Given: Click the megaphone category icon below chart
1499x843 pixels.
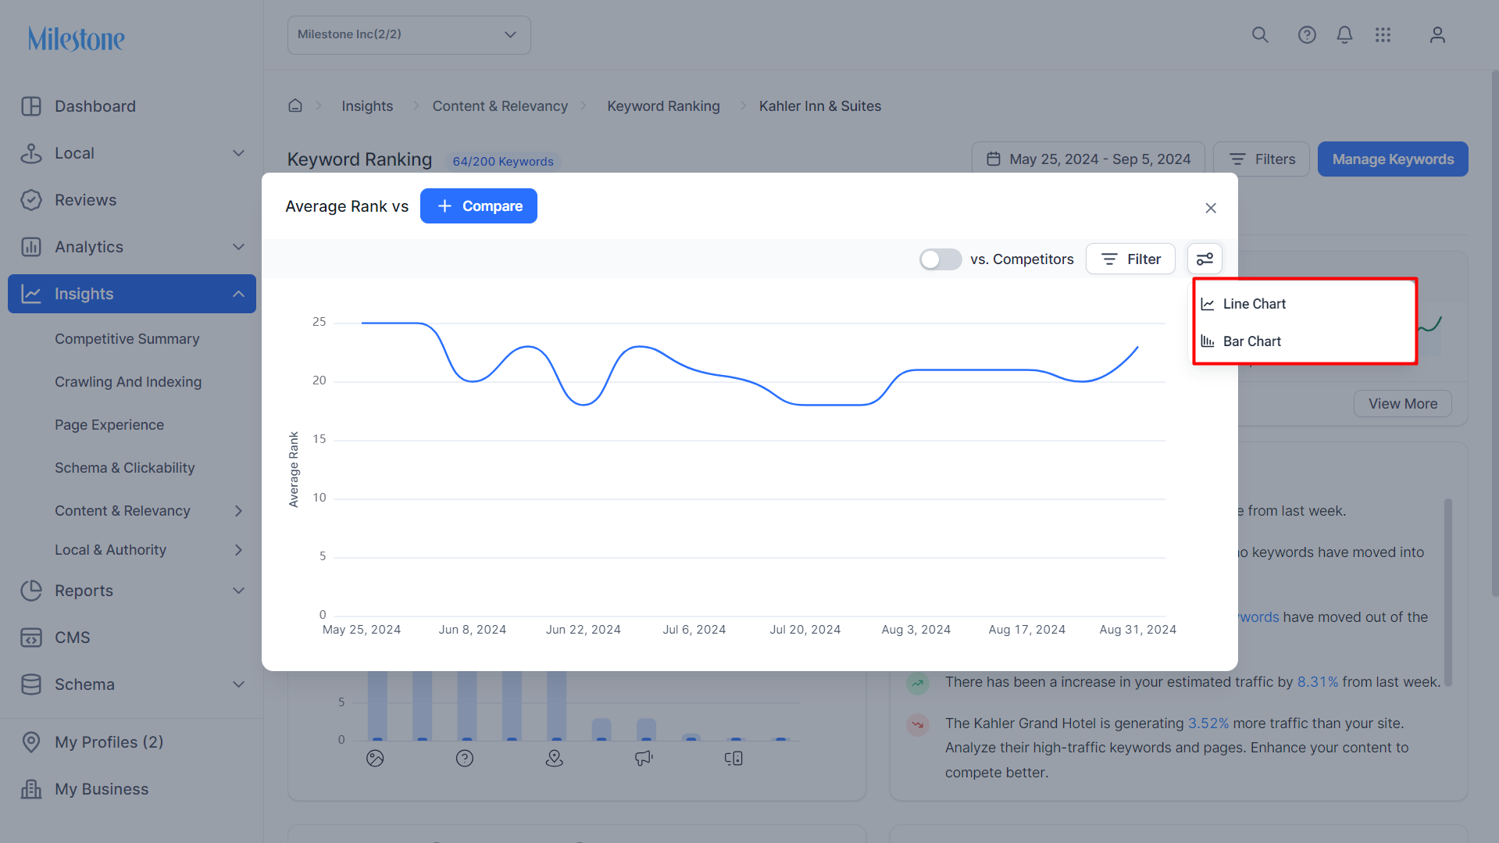Looking at the screenshot, I should pyautogui.click(x=644, y=758).
